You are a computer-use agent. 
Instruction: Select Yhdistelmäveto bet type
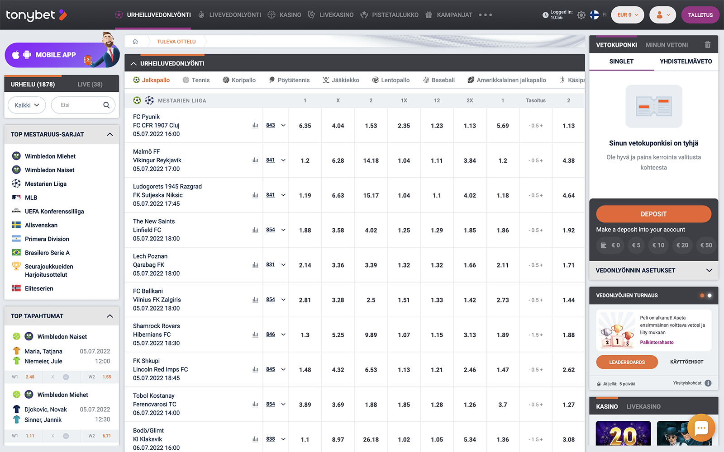(x=686, y=61)
